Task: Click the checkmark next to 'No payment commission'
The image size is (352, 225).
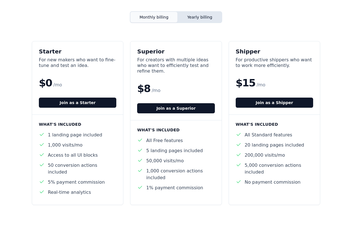Action: click(x=239, y=182)
